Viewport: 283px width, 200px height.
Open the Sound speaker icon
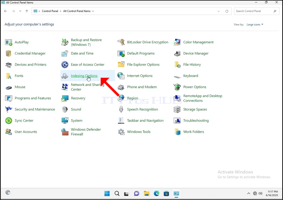[65, 109]
